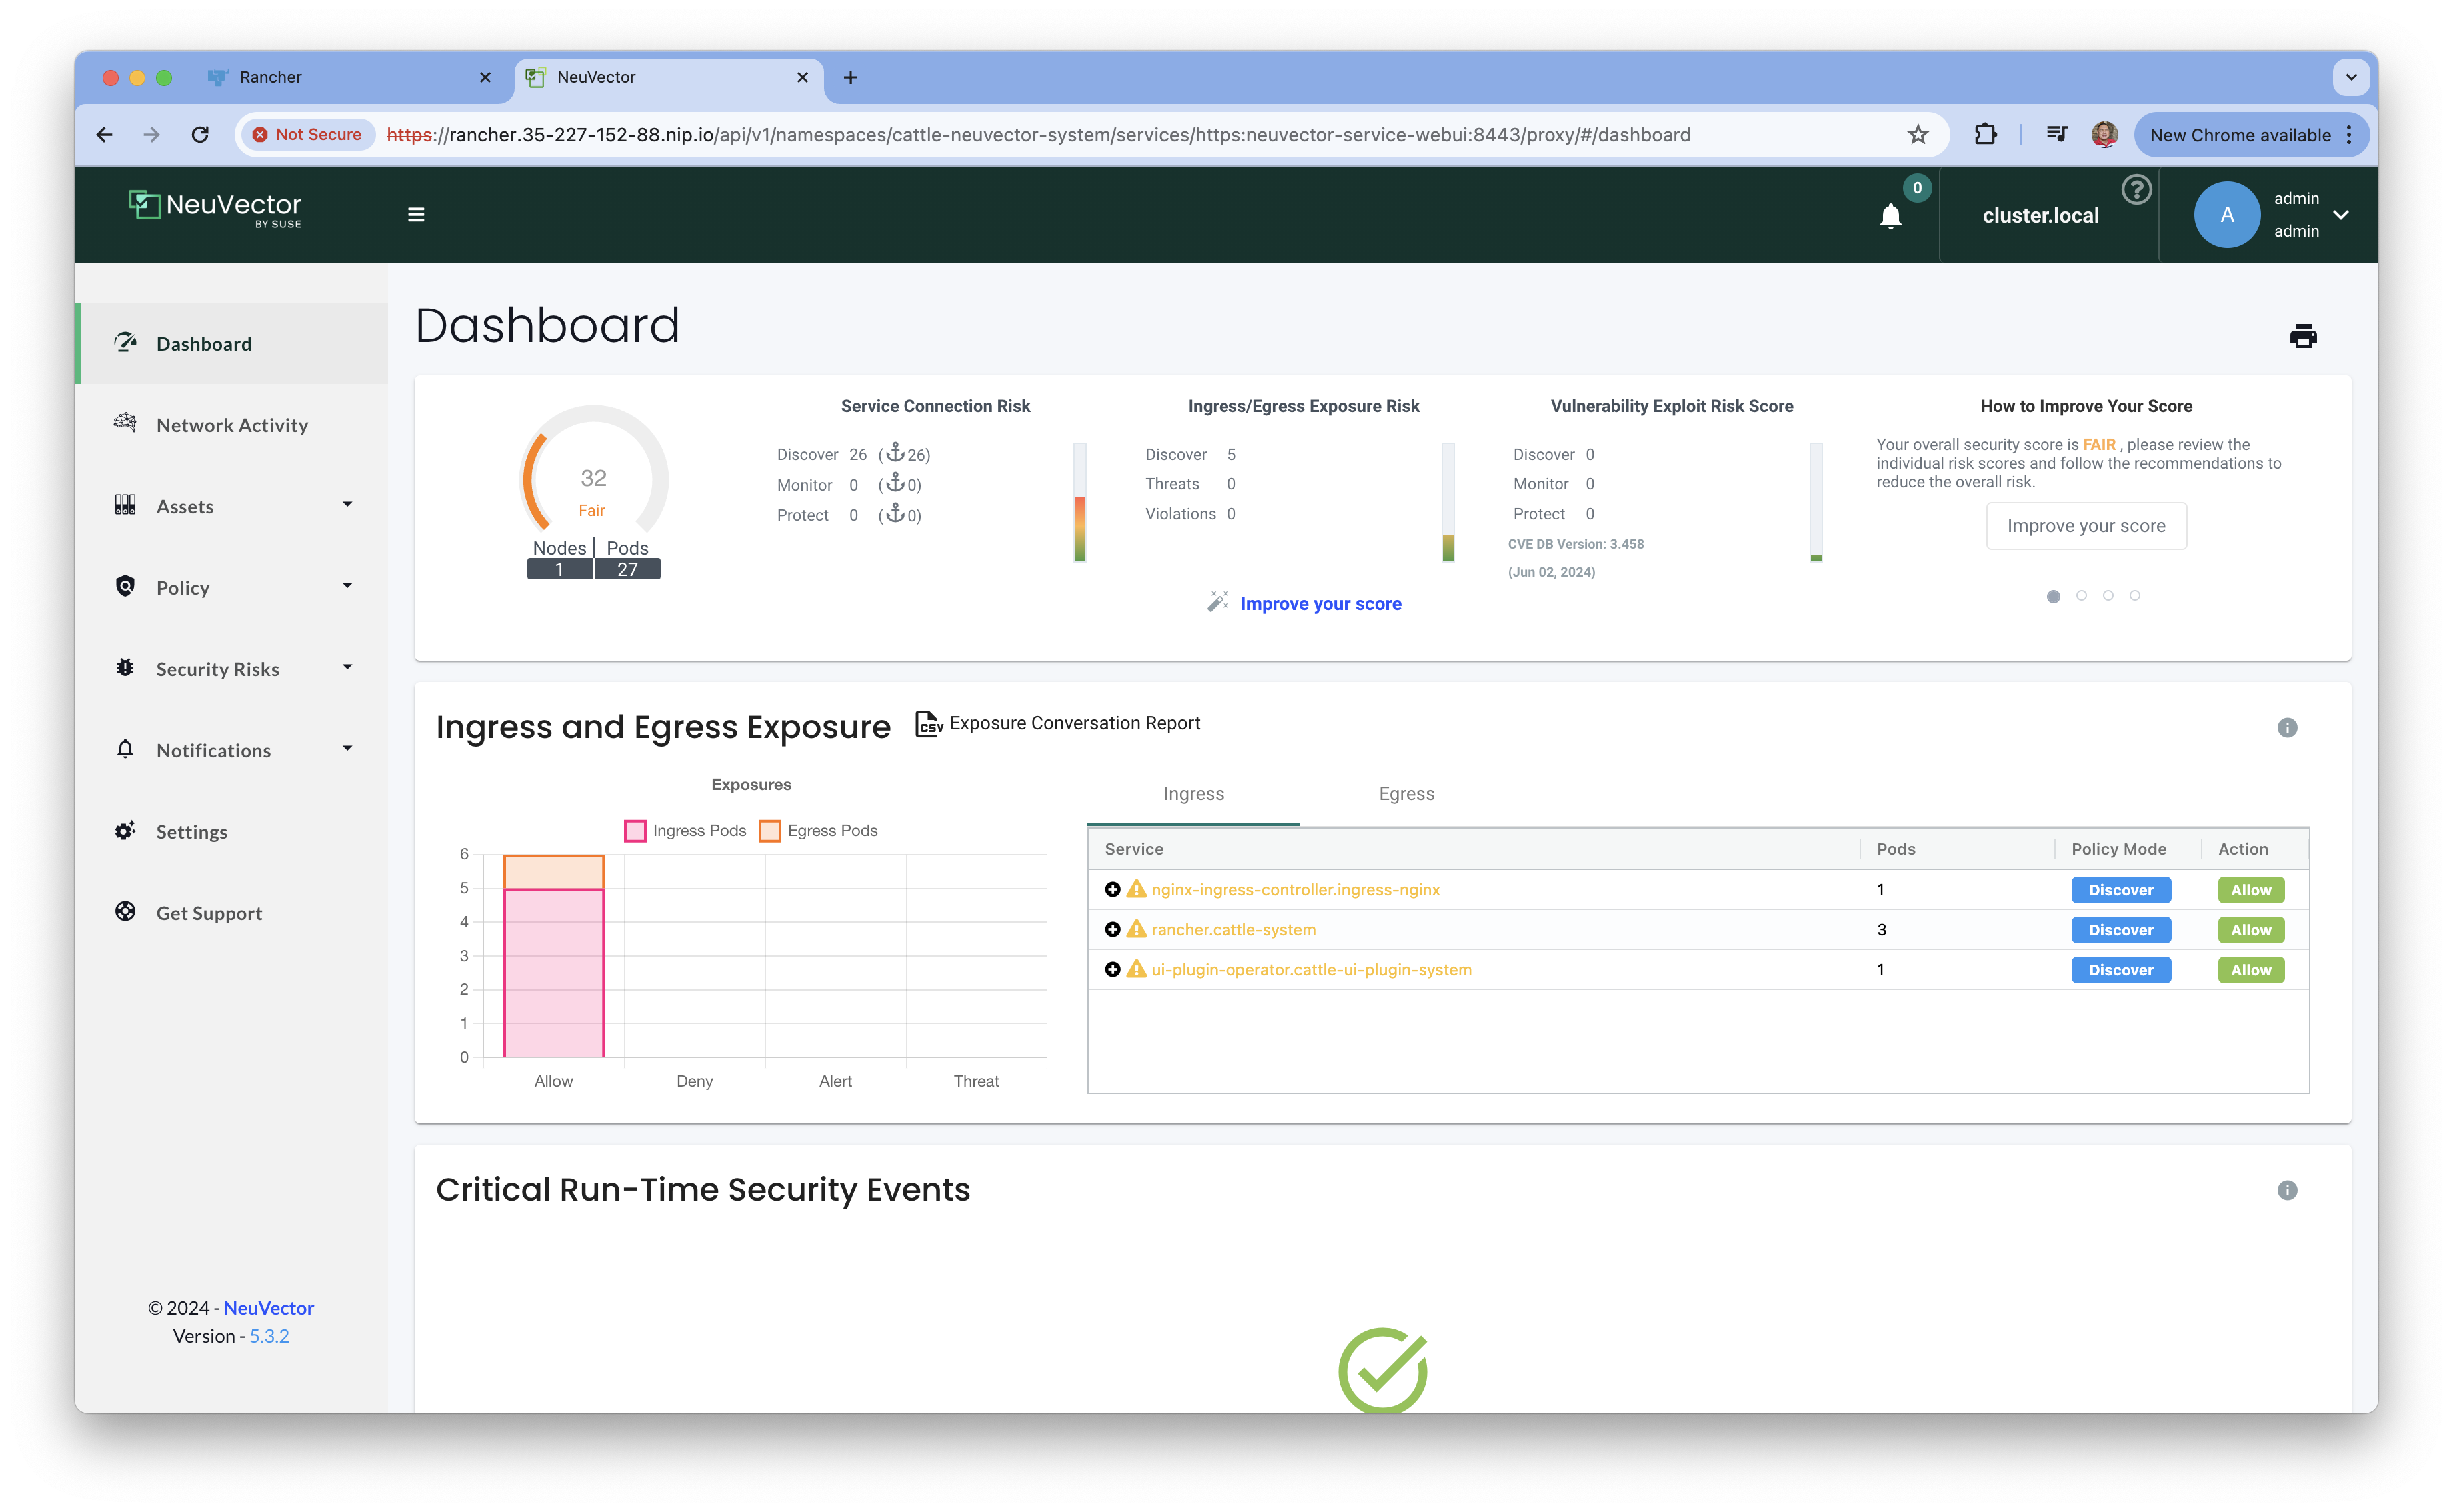This screenshot has height=1512, width=2453.
Task: Click the security score gauge showing 32
Action: coord(594,478)
